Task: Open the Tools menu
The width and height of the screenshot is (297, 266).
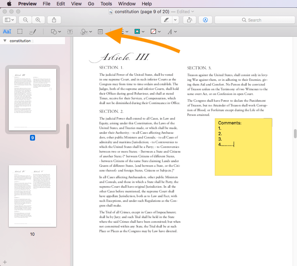Action: pos(106,4)
